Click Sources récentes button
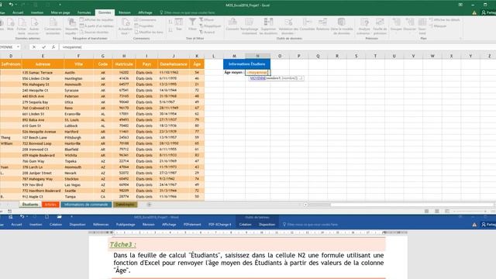This screenshot has width=496, height=279. [95, 32]
